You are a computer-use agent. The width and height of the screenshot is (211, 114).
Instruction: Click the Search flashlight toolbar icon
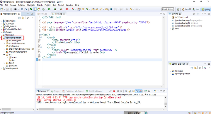tap(101, 9)
